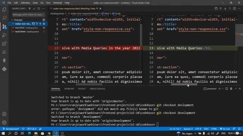This screenshot has height=136, width=243.
Task: Select test2.html in Changes list
Action: click(x=28, y=32)
